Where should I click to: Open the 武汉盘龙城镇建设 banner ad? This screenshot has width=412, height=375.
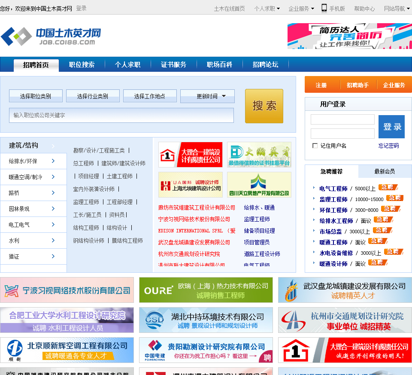click(x=345, y=290)
